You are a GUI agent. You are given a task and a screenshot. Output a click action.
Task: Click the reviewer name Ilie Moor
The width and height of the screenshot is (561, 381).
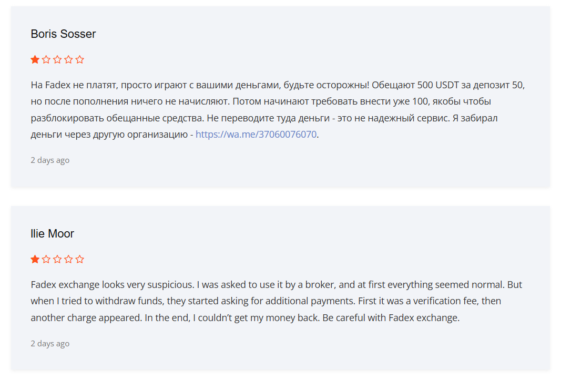[x=52, y=234]
